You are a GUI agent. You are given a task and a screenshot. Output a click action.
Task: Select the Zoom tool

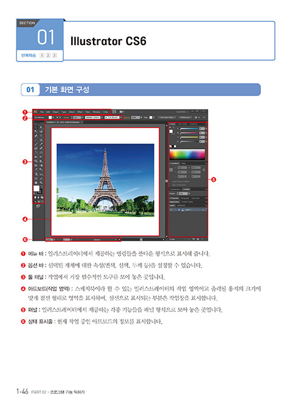pyautogui.click(x=41, y=182)
